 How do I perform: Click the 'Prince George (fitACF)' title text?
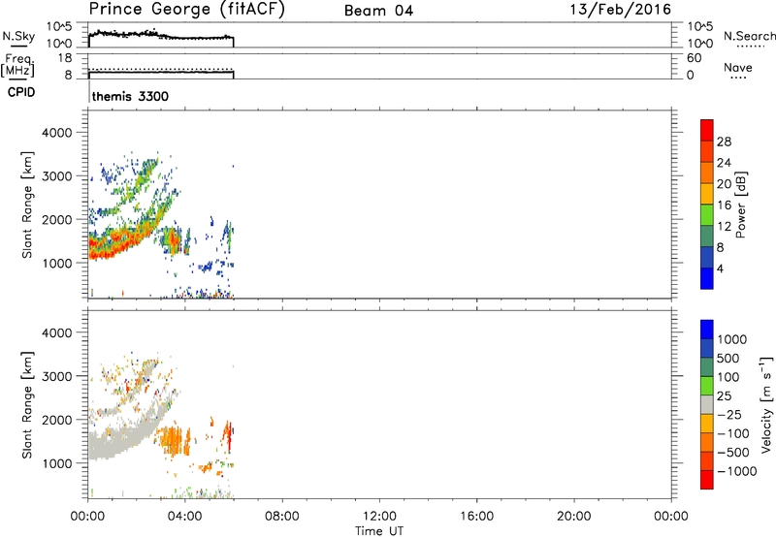pyautogui.click(x=187, y=10)
